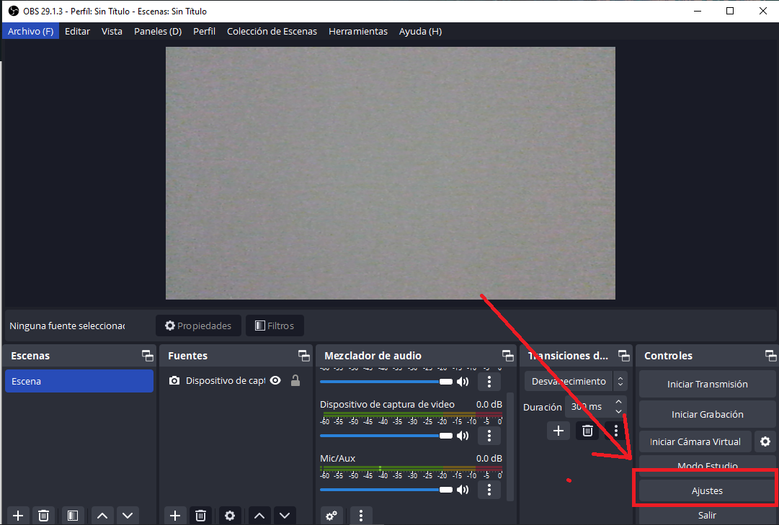Increase transition Duración using the up arrow
Image resolution: width=779 pixels, height=525 pixels.
tap(618, 402)
